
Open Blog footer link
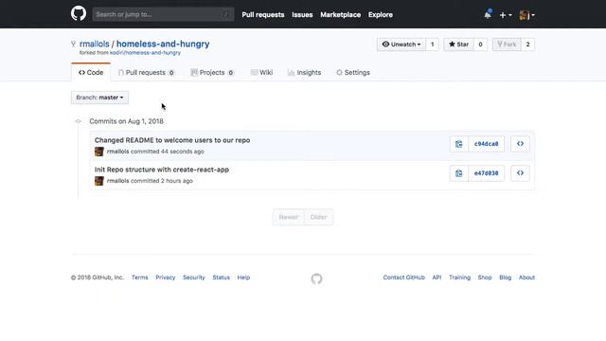pyautogui.click(x=505, y=278)
